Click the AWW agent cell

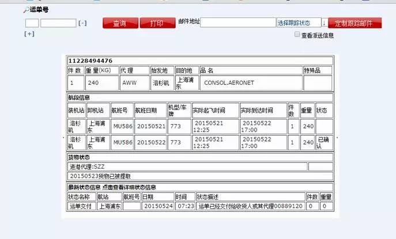tap(135, 83)
